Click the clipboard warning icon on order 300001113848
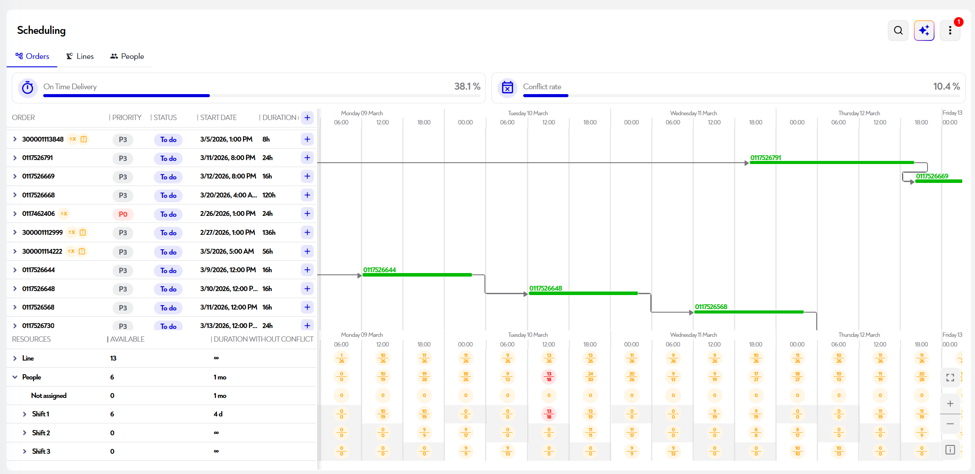The width and height of the screenshot is (975, 474). [84, 139]
